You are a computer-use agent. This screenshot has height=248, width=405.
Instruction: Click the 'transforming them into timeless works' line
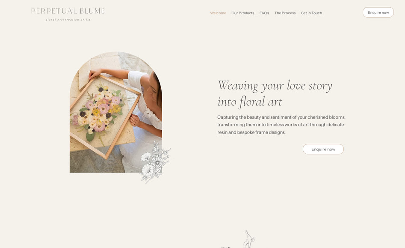tap(281, 125)
